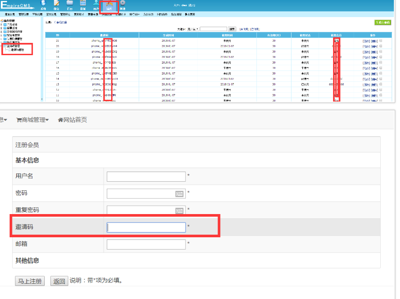
Task: Expand the 广告系统 tree node
Action: tap(2, 25)
